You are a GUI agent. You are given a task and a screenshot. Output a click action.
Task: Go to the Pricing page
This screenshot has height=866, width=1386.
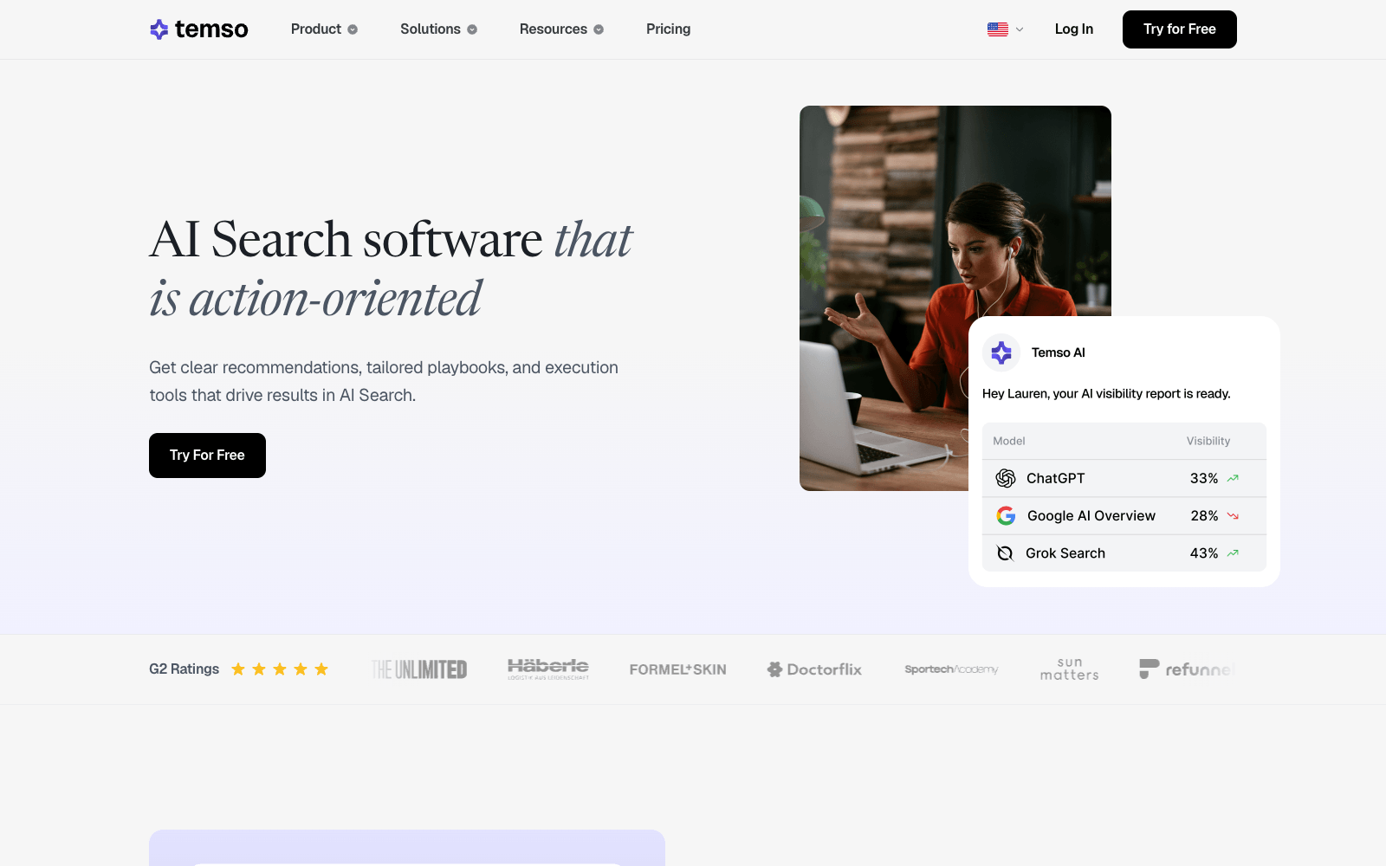pos(669,29)
